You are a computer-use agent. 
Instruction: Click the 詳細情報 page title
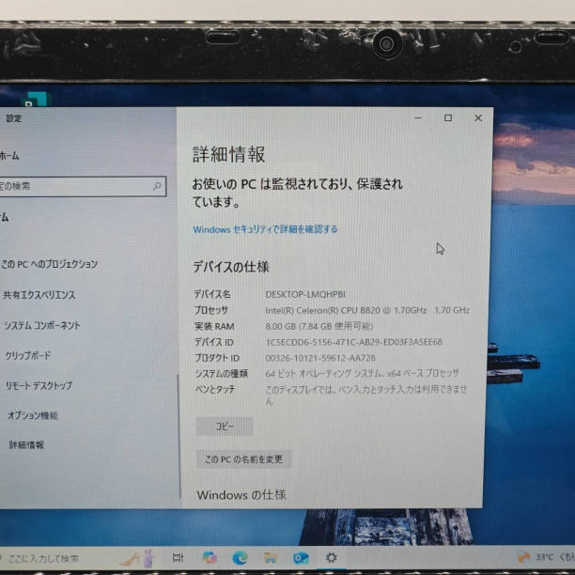click(229, 154)
